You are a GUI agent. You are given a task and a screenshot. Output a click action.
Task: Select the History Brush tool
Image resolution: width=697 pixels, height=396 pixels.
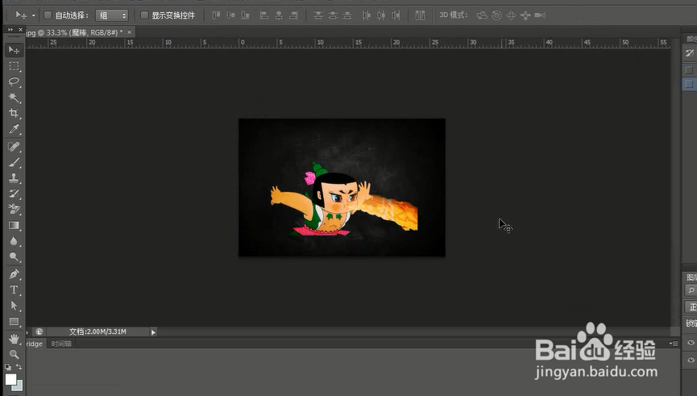click(14, 194)
